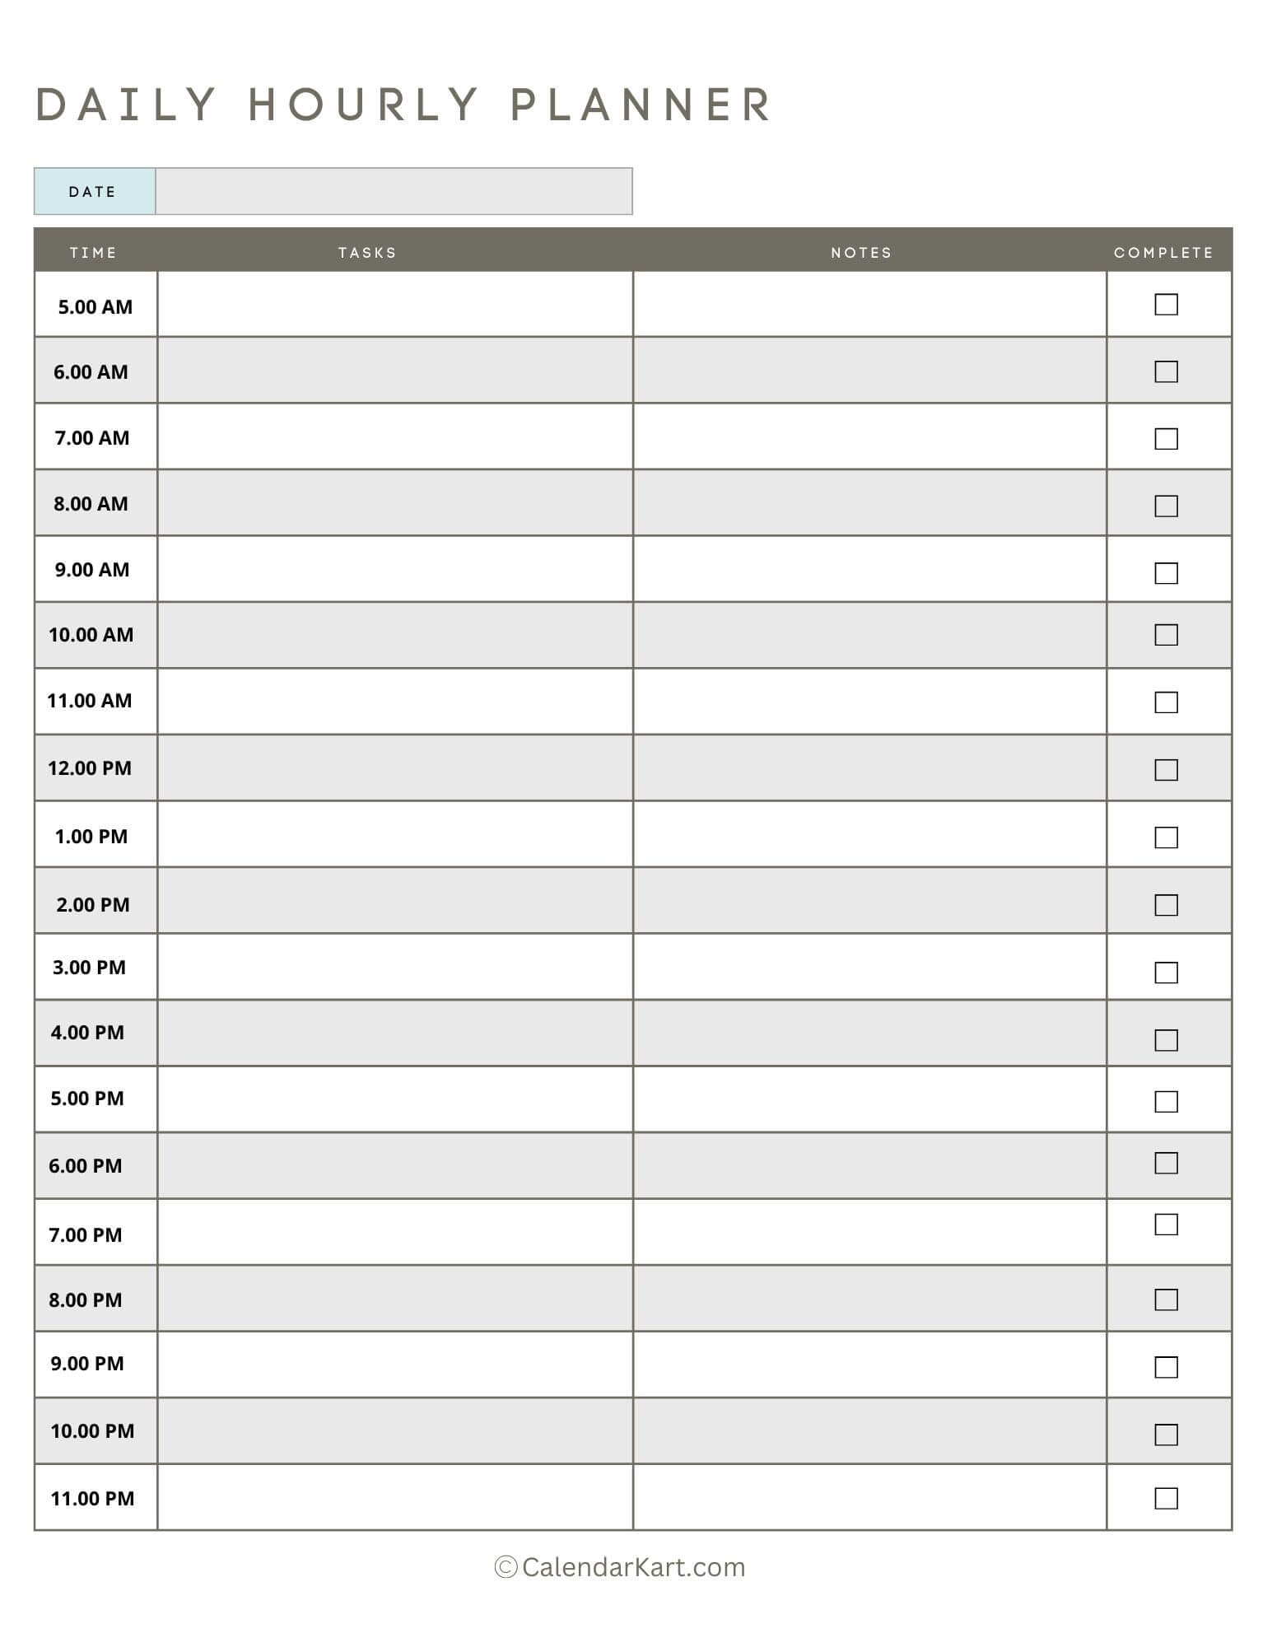Select the COMPLETE column header
Image resolution: width=1272 pixels, height=1647 pixels.
(x=1164, y=253)
